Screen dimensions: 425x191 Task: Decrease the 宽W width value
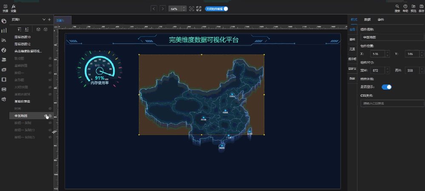[387, 72]
